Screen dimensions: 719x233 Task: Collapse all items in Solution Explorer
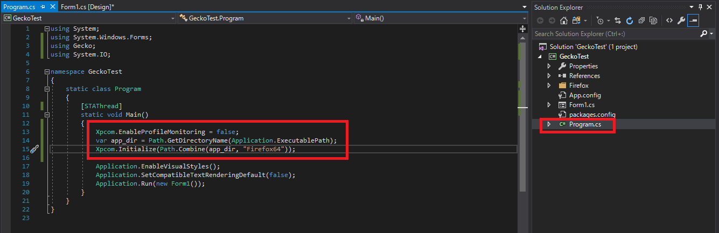pos(641,20)
